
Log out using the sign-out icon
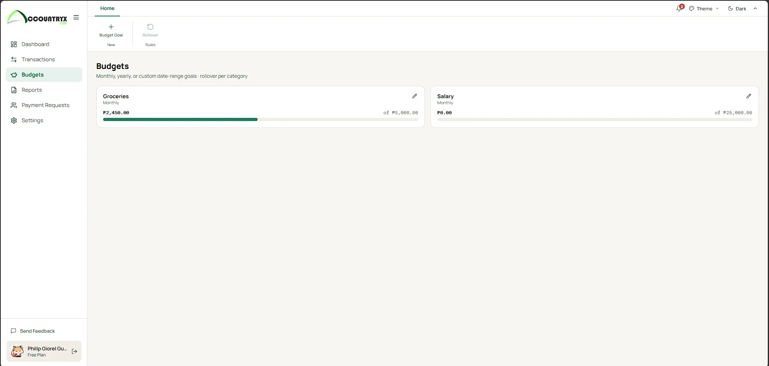tap(74, 351)
